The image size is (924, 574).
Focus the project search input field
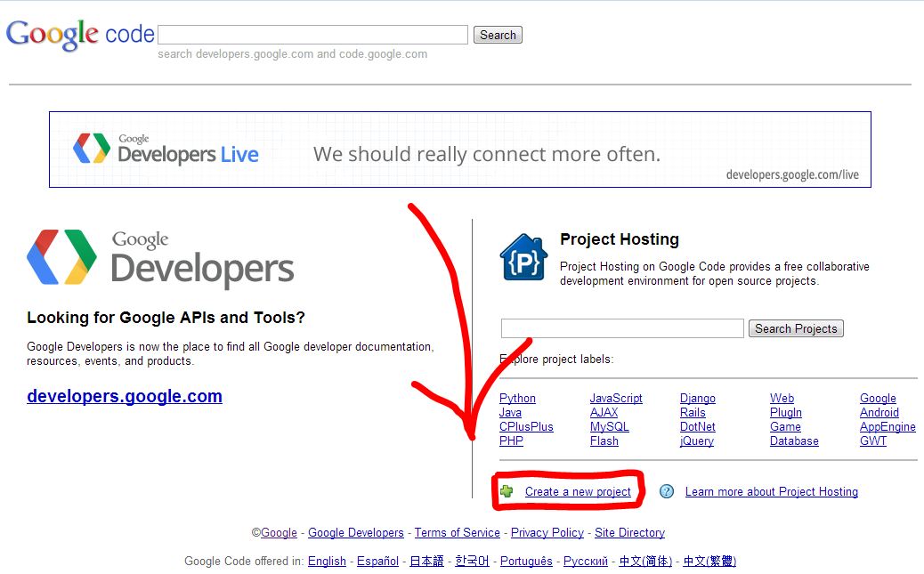622,328
